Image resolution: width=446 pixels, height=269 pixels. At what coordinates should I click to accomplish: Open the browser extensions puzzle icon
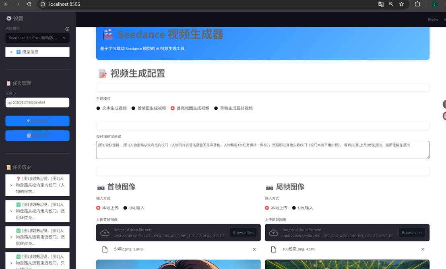pyautogui.click(x=417, y=4)
